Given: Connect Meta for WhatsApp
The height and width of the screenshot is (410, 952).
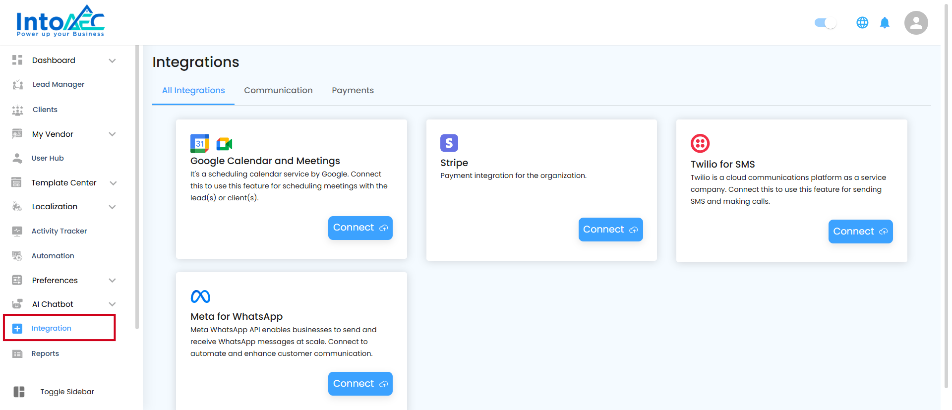Looking at the screenshot, I should click(360, 384).
